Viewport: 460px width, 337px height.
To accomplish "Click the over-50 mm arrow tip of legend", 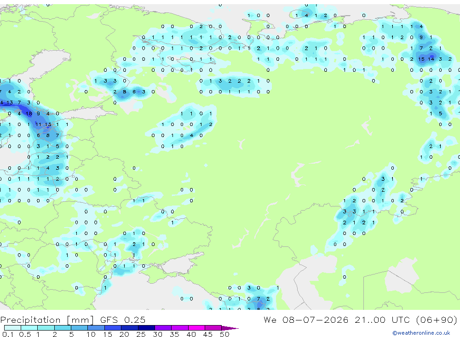I will tap(230, 328).
